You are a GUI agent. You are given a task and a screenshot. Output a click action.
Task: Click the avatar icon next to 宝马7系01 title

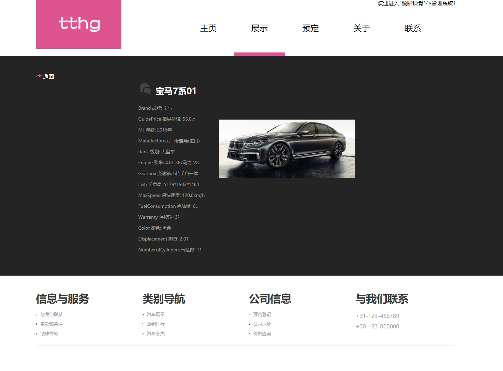pos(145,89)
